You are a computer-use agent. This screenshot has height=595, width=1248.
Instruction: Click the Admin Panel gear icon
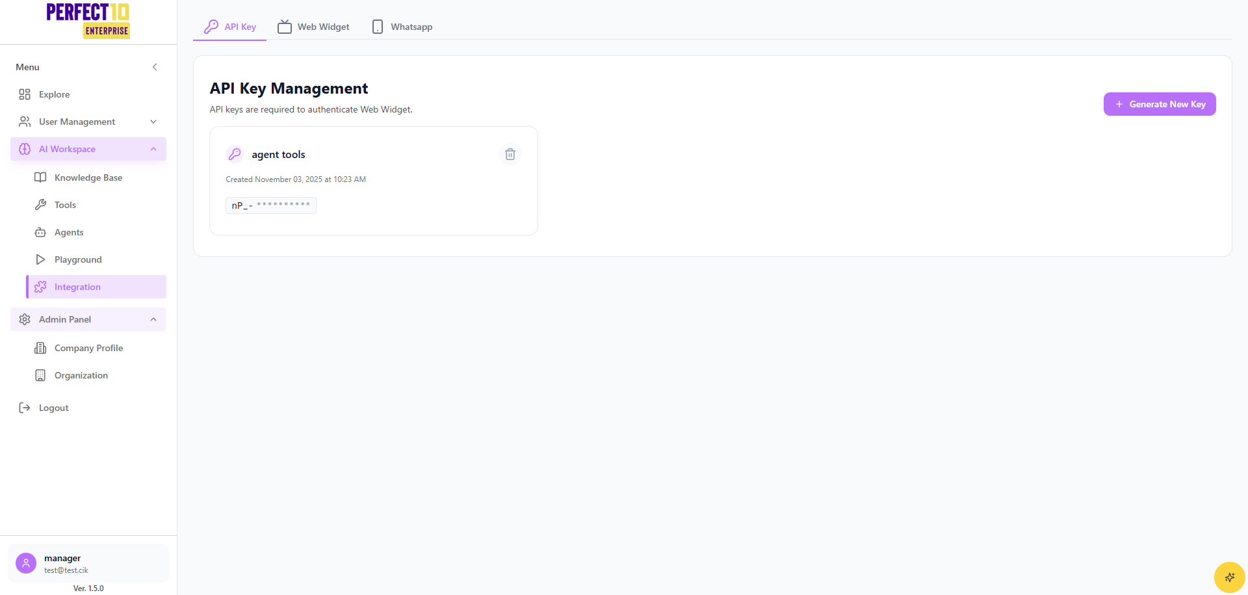pos(25,319)
